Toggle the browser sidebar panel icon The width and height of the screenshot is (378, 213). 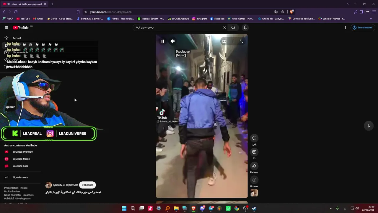click(x=361, y=12)
